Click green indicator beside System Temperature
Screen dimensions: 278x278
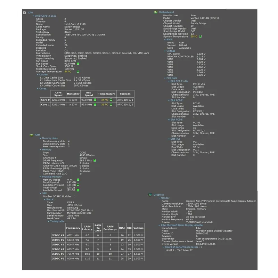201,36
